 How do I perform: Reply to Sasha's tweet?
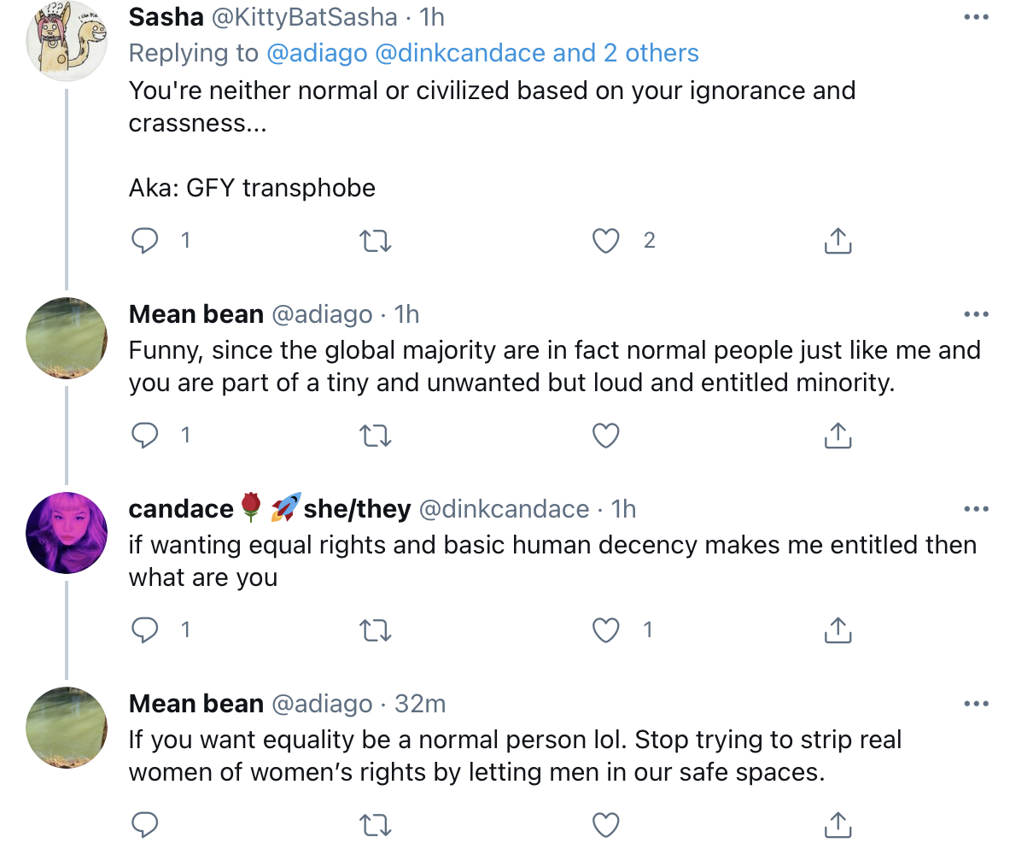pos(145,241)
